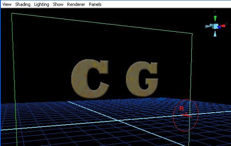The height and width of the screenshot is (146, 231).
Task: Click the light-blue bottom cone of view compass
Action: (x=215, y=34)
